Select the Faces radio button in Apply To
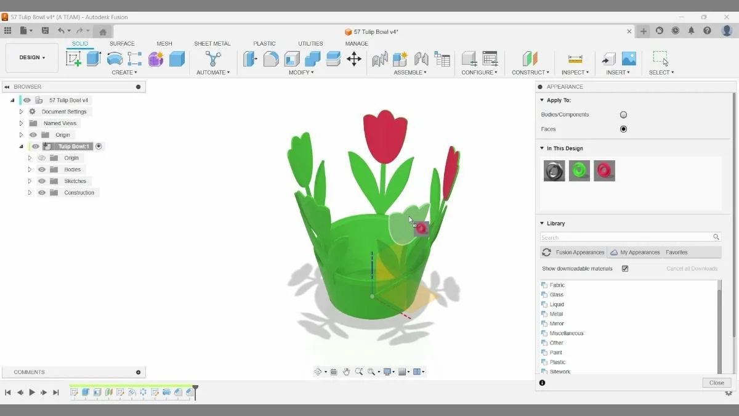 coord(623,129)
